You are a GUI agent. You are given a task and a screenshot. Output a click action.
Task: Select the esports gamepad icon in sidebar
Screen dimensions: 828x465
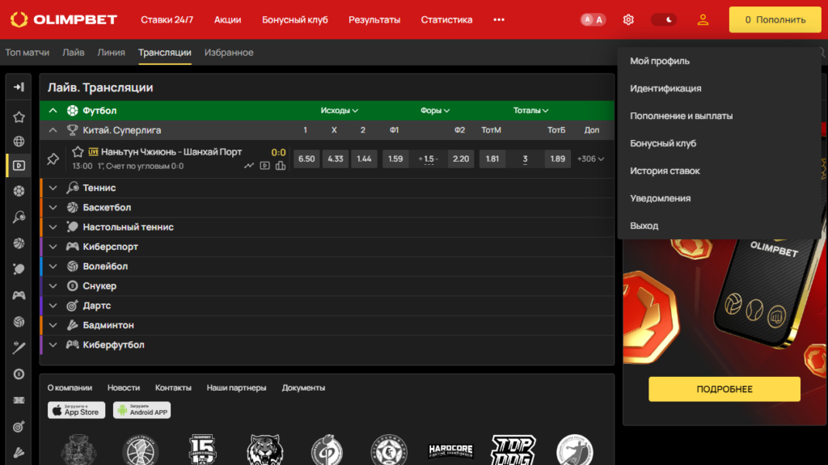click(19, 295)
